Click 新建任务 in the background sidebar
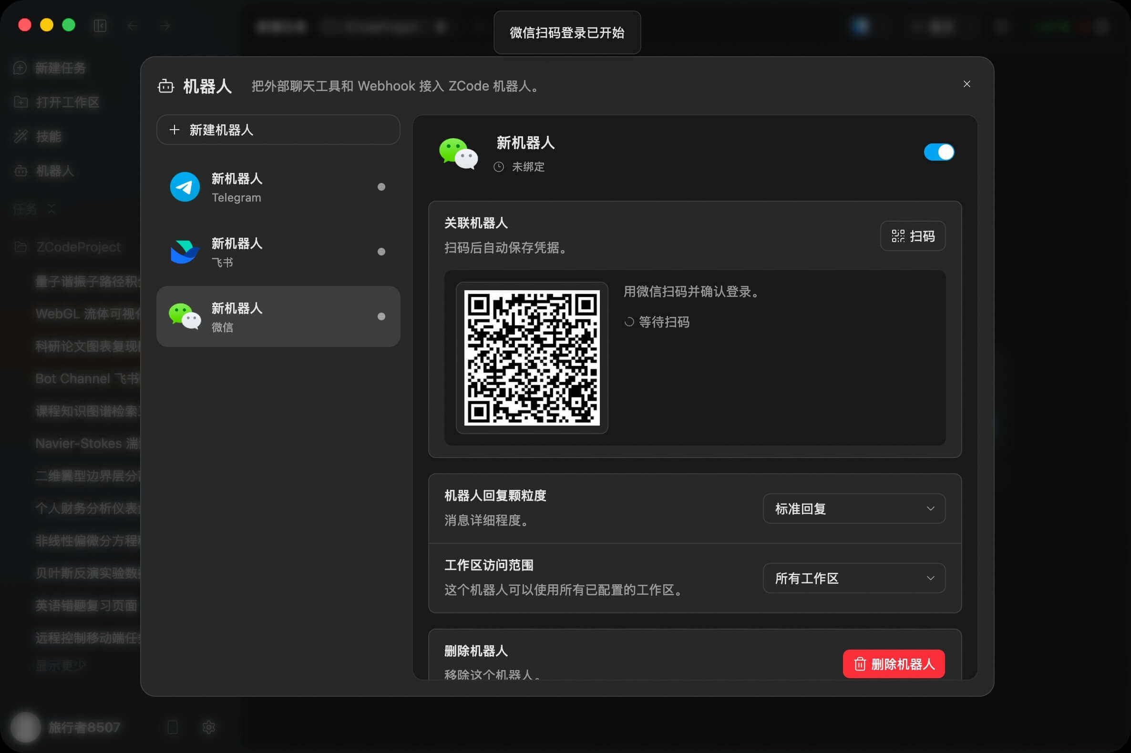The height and width of the screenshot is (753, 1131). click(x=61, y=68)
